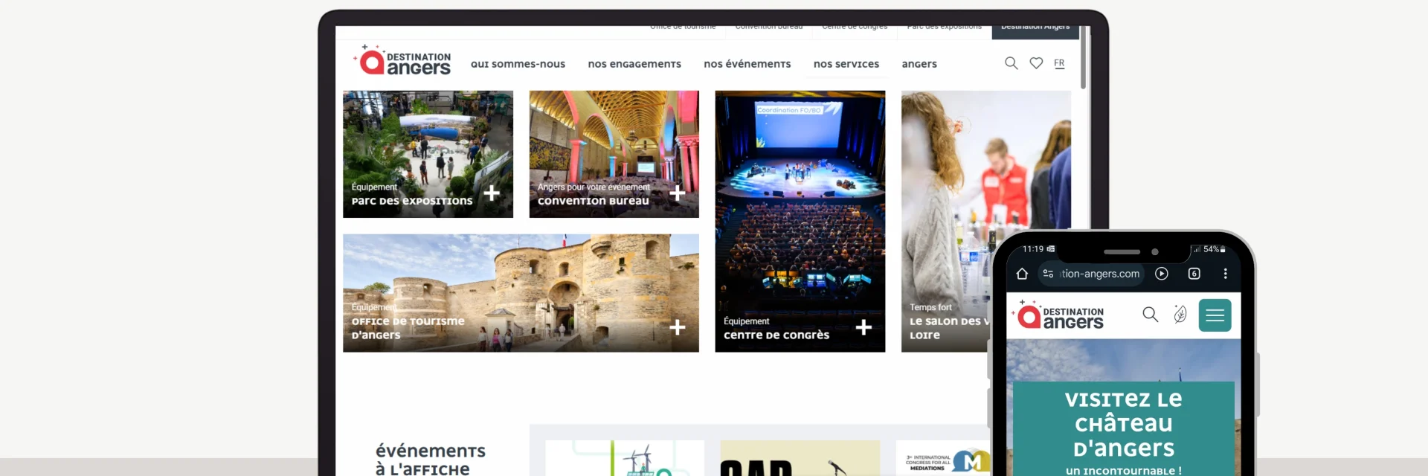This screenshot has height=476, width=1428.
Task: Click the Destination Angers logo on the tablet
Action: (402, 61)
